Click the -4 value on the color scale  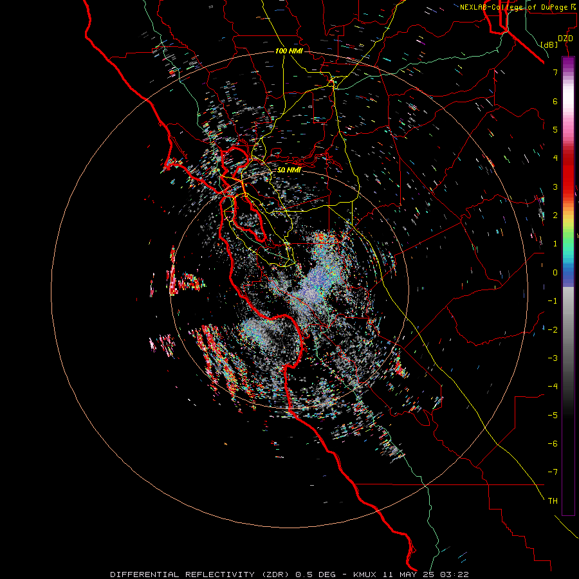pos(553,386)
